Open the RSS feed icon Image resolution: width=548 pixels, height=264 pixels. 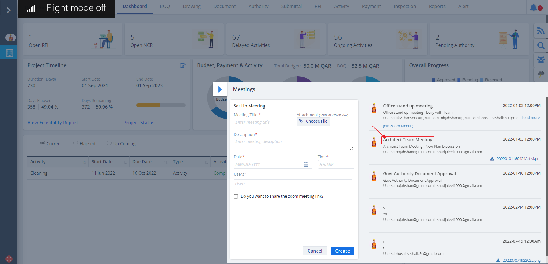541,31
